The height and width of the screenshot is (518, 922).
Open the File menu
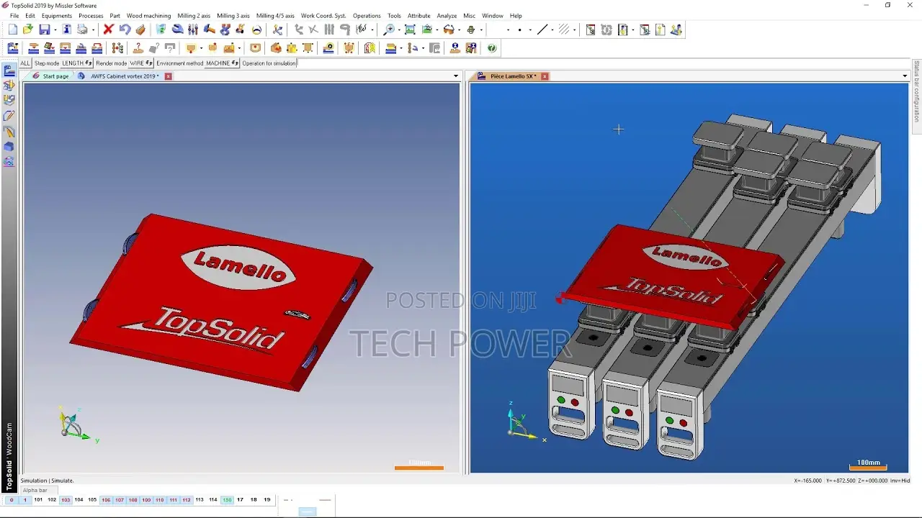coord(14,16)
